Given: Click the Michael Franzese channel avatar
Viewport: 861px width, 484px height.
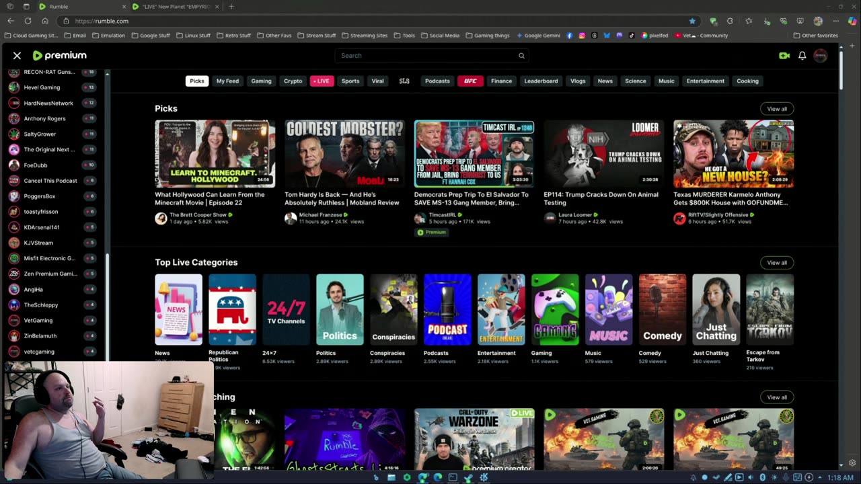Looking at the screenshot, I should pos(291,218).
